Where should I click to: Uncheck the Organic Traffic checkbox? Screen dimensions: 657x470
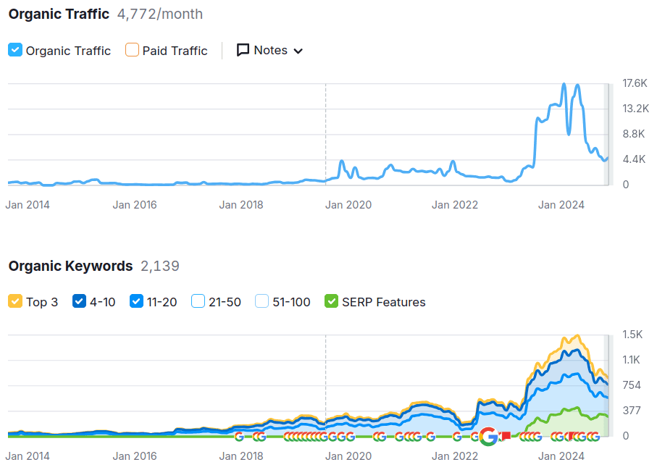pos(15,50)
